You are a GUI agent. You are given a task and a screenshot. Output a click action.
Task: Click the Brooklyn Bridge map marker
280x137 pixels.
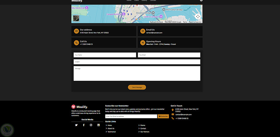[x=153, y=13]
